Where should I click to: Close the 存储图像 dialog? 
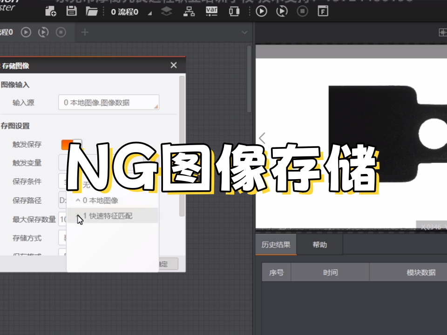click(x=174, y=65)
